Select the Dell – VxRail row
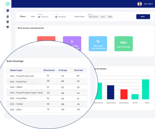This screenshot has width=155, height=129. 47,104
